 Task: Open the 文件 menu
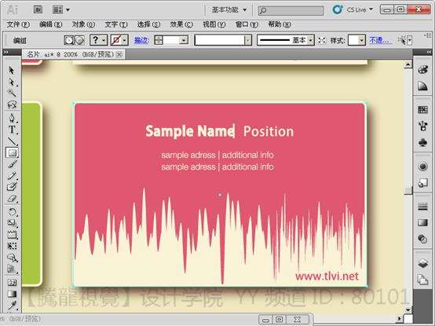point(18,24)
